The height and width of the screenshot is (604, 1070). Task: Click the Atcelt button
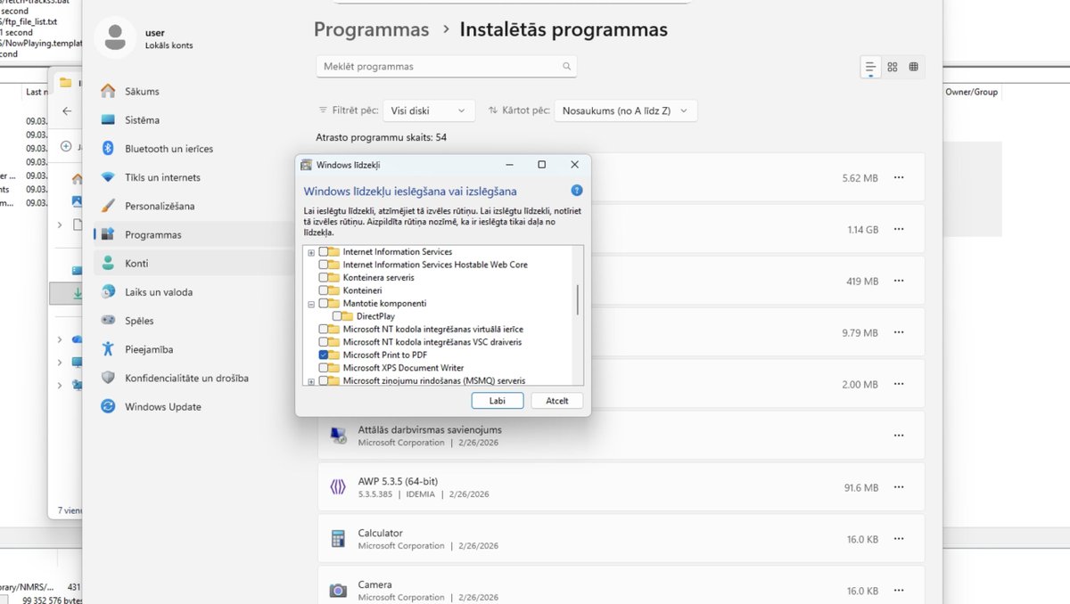coord(556,401)
